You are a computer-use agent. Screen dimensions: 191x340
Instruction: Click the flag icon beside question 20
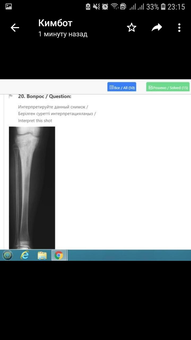coord(11,96)
